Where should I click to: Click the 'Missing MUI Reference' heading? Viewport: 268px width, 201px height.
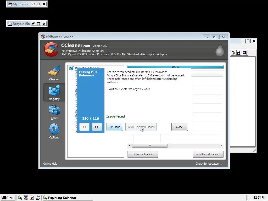point(88,74)
